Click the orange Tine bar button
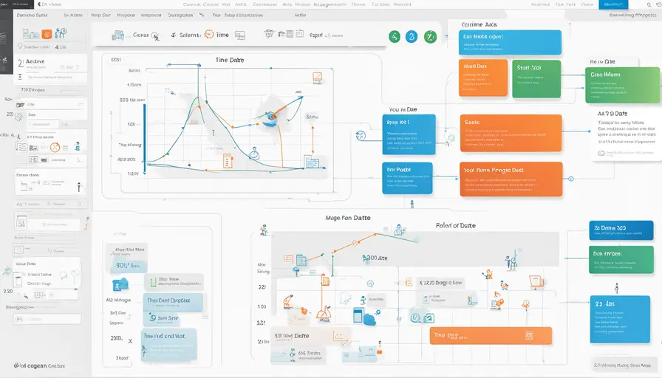662x378 pixels. coord(491,336)
